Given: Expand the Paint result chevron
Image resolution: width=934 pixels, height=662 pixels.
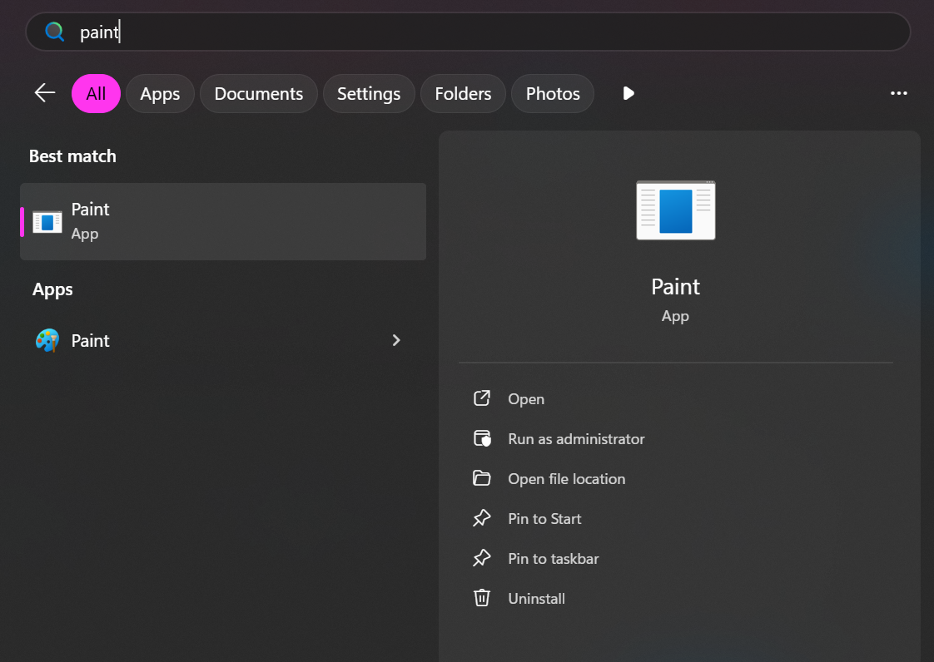Looking at the screenshot, I should click(x=395, y=340).
